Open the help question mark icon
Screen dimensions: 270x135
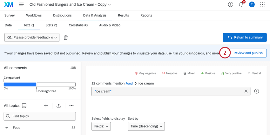click(x=231, y=4)
